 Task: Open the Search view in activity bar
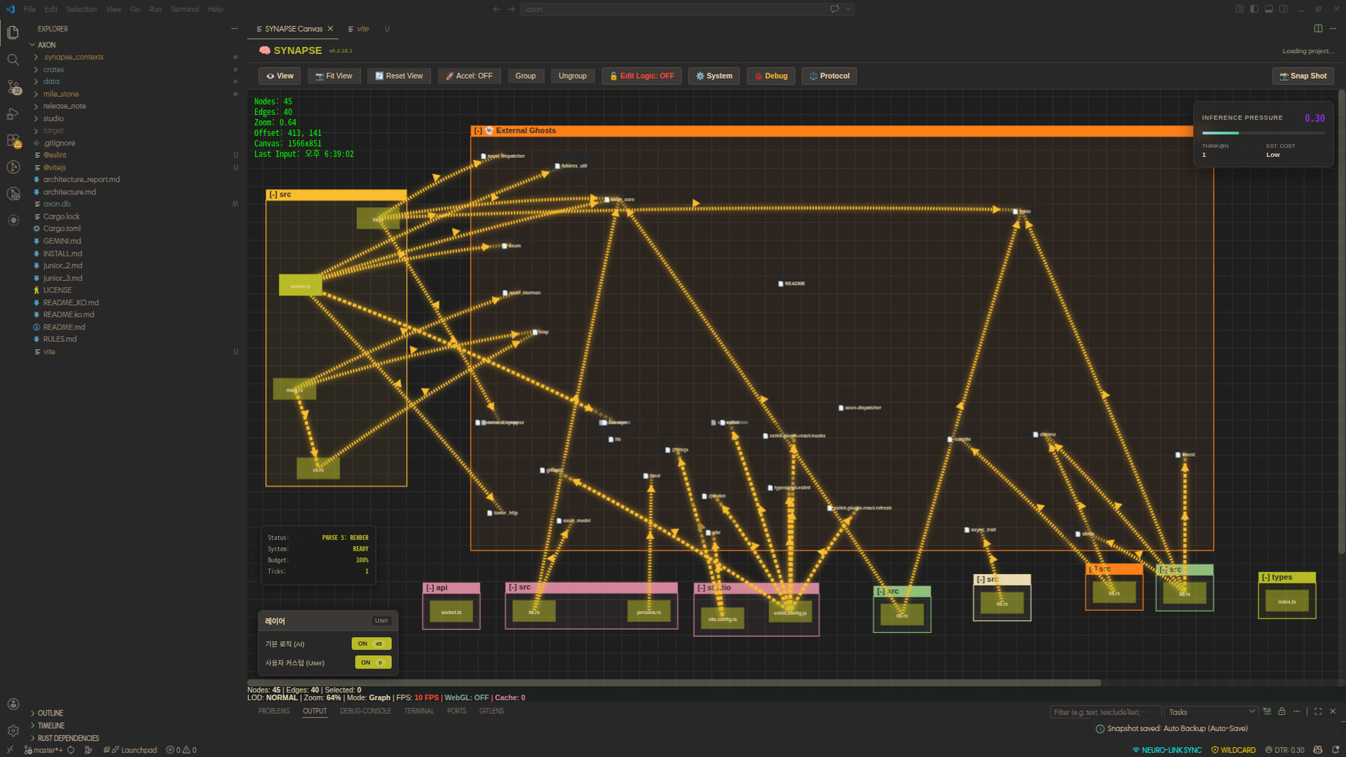tap(13, 60)
